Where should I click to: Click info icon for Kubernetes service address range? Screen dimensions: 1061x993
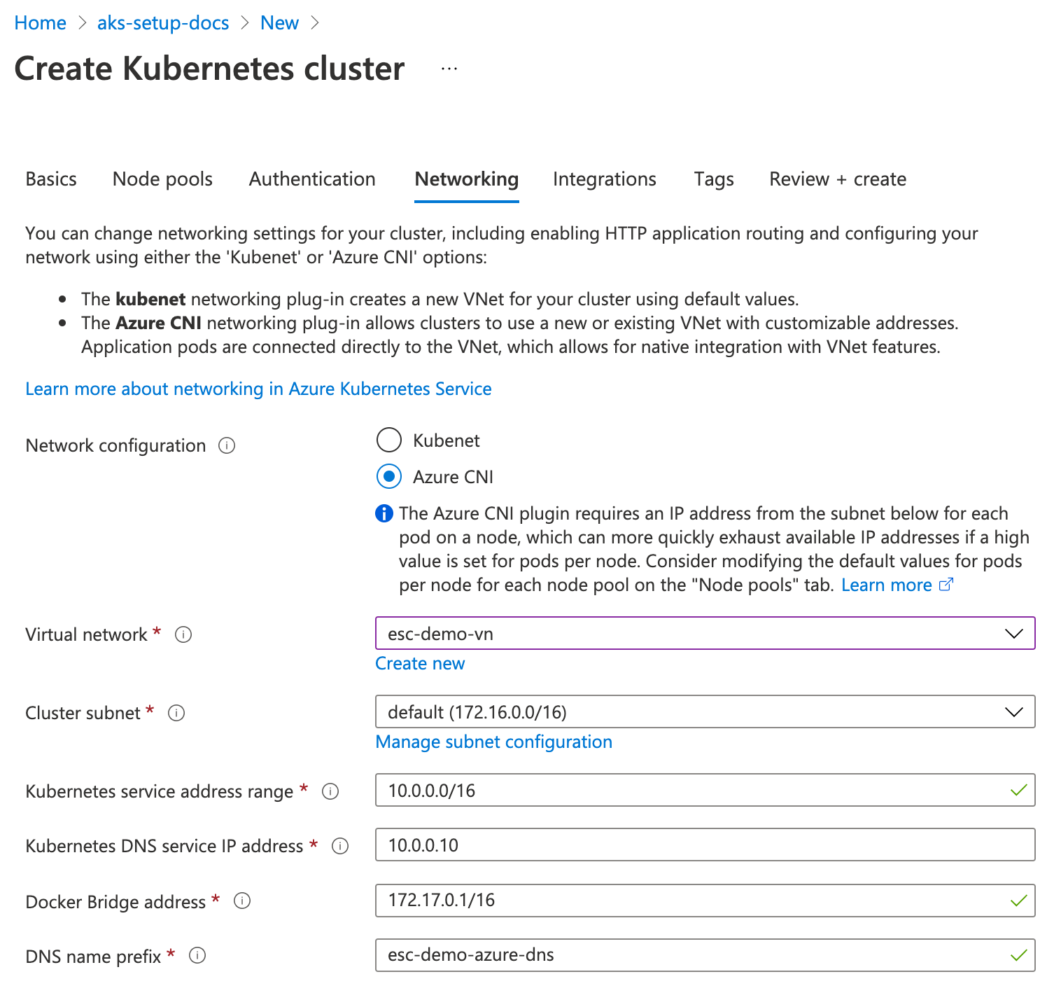pyautogui.click(x=330, y=791)
